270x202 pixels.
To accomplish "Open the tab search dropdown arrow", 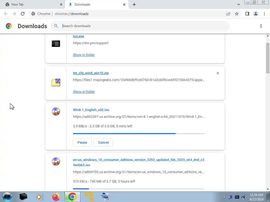I will [x=238, y=4].
